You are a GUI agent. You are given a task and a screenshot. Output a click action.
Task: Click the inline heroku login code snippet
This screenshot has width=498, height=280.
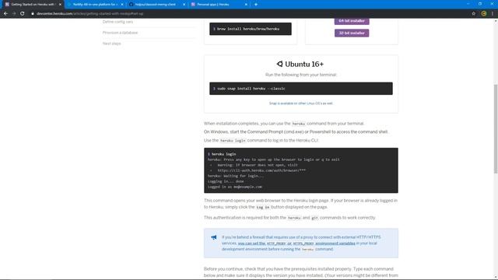(x=233, y=141)
